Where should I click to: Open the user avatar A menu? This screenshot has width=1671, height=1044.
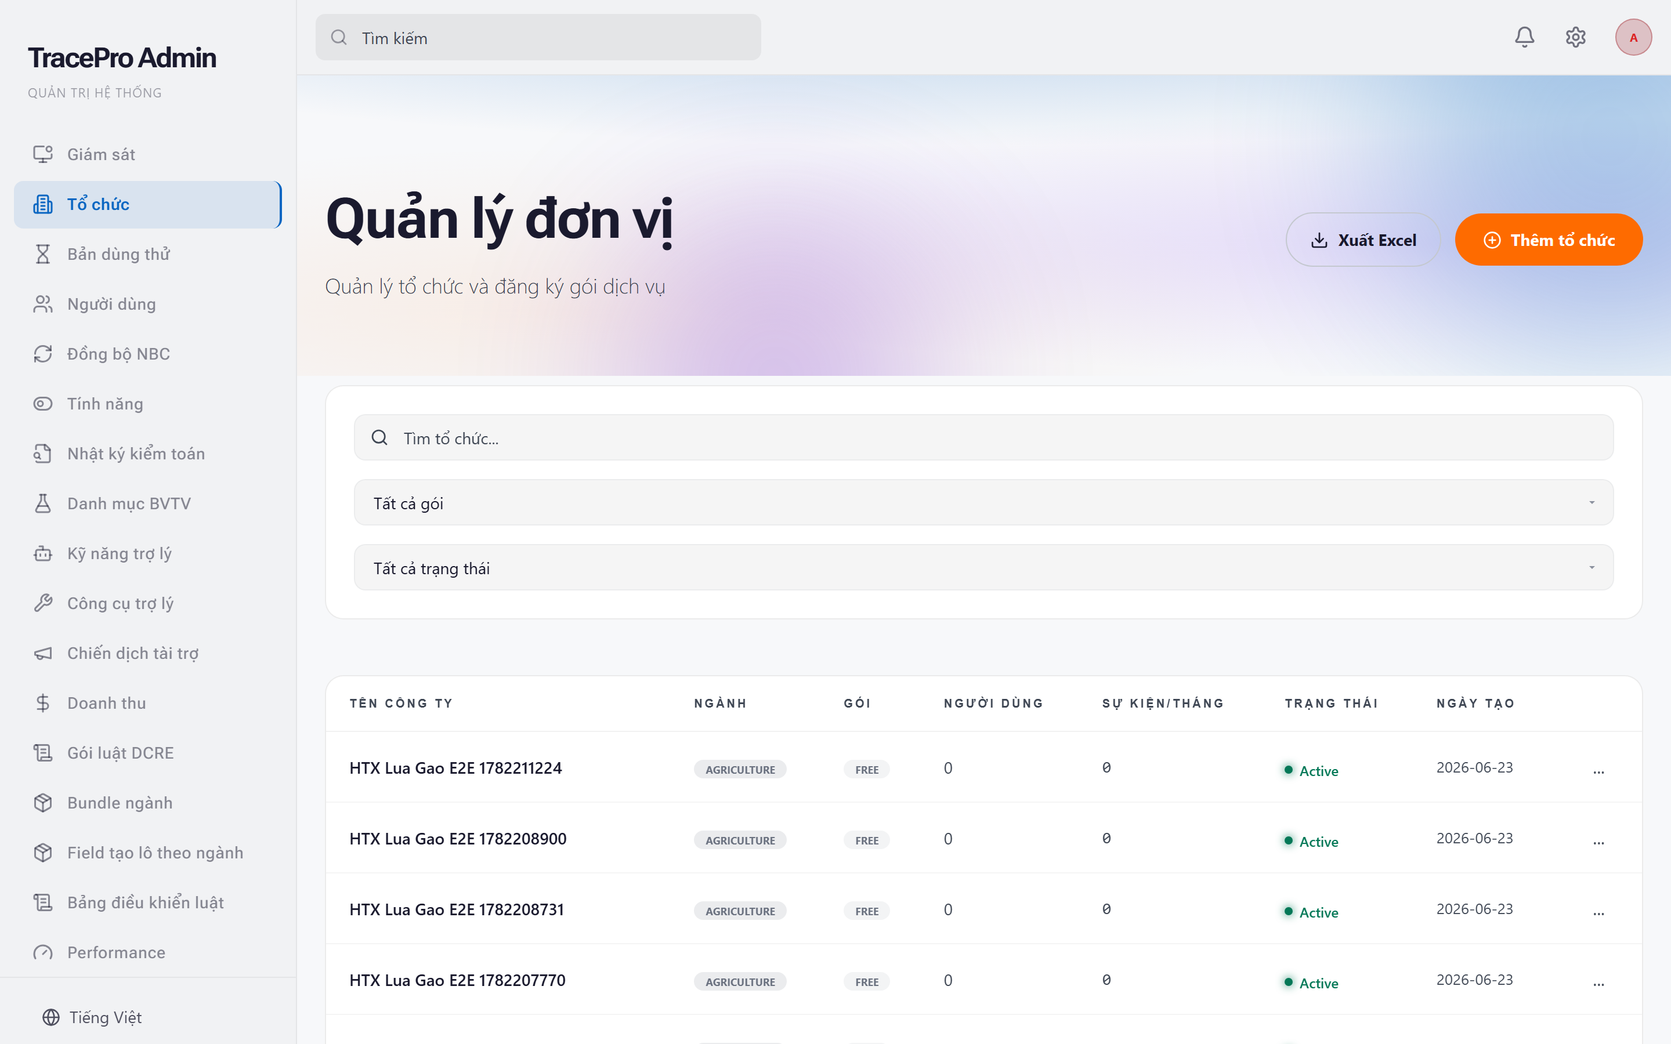tap(1633, 37)
